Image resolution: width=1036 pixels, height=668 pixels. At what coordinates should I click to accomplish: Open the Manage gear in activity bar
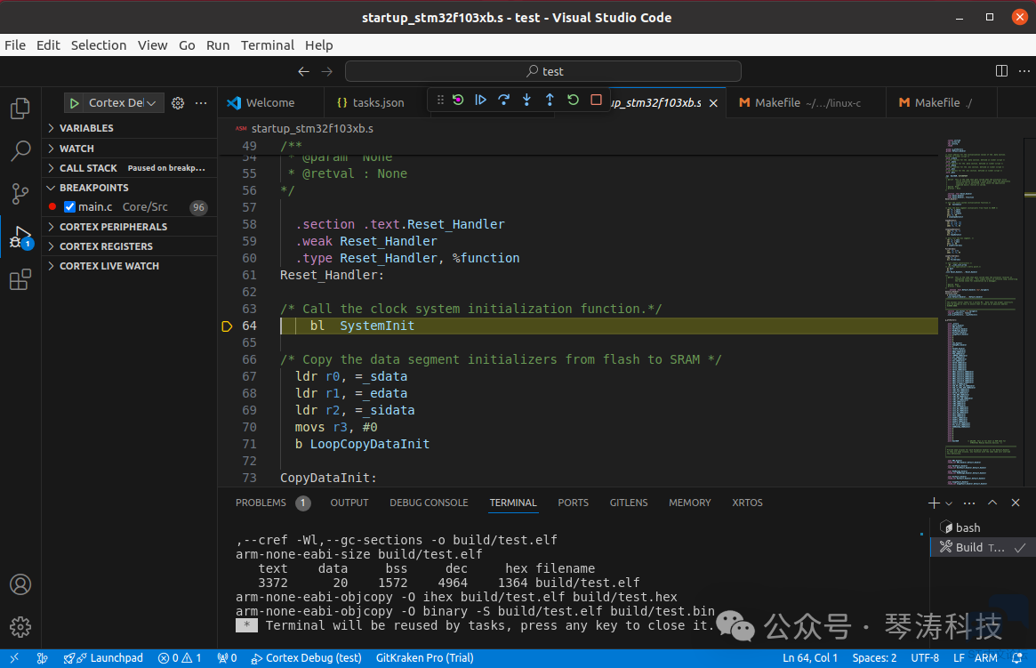point(20,626)
